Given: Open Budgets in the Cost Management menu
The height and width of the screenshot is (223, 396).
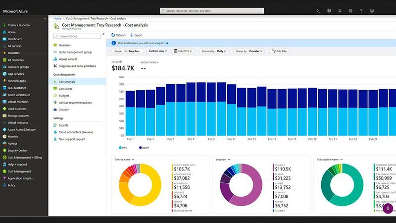Looking at the screenshot, I should [64, 95].
